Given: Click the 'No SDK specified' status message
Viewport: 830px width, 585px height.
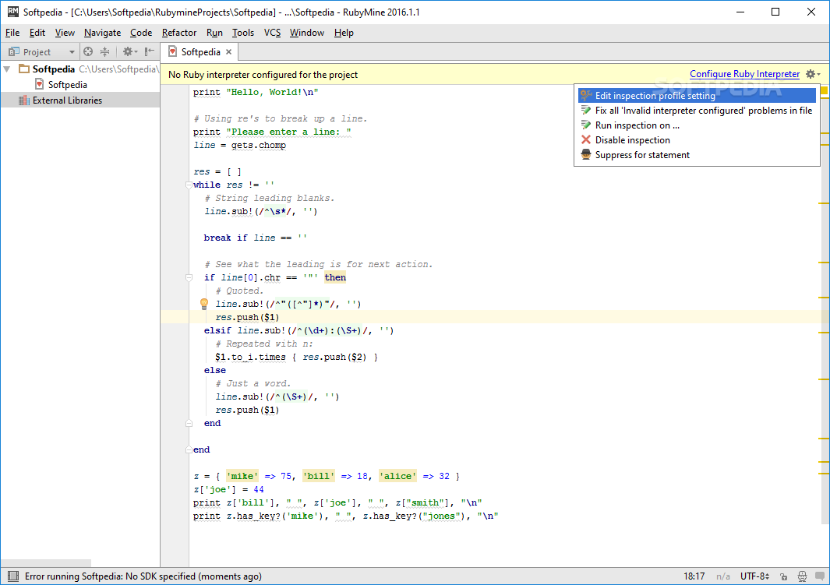Looking at the screenshot, I should [143, 576].
